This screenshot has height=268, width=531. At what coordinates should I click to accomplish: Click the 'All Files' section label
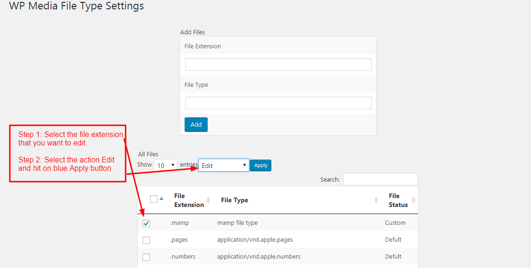(x=148, y=154)
